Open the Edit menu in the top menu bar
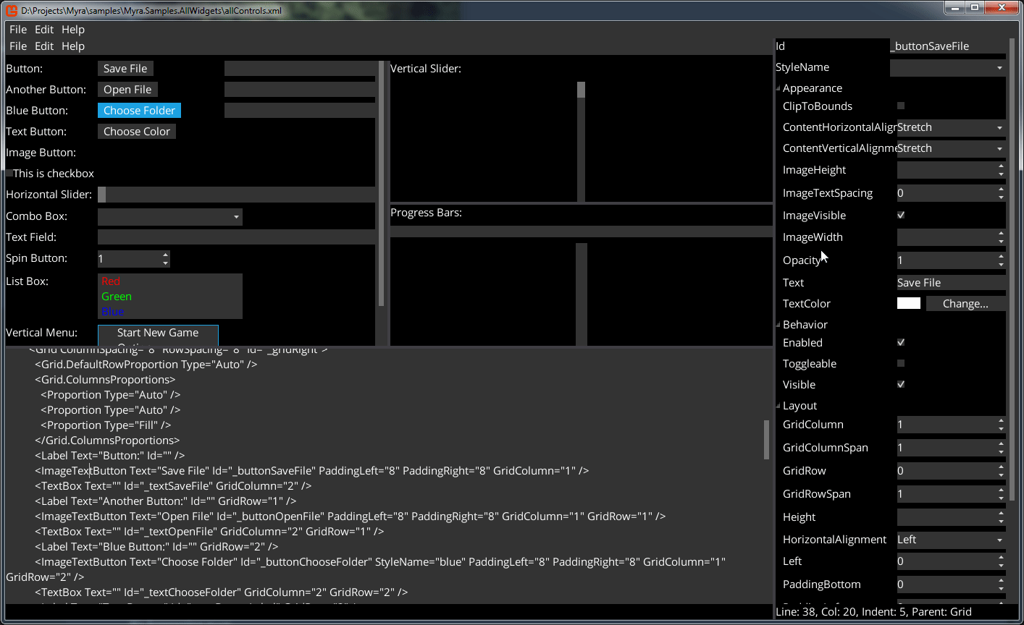Viewport: 1024px width, 625px height. click(x=44, y=30)
